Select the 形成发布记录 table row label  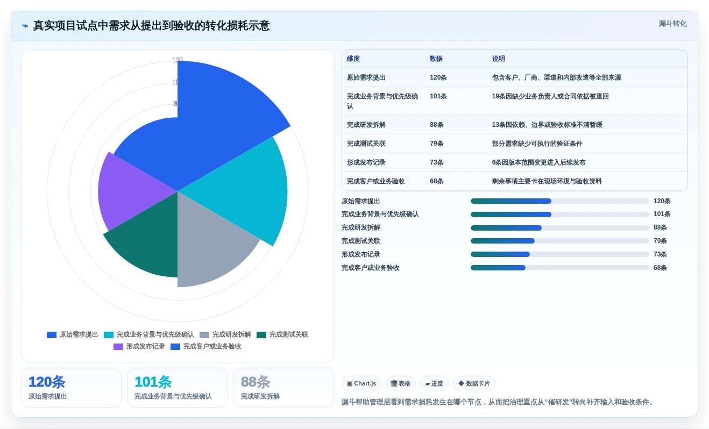click(x=366, y=162)
